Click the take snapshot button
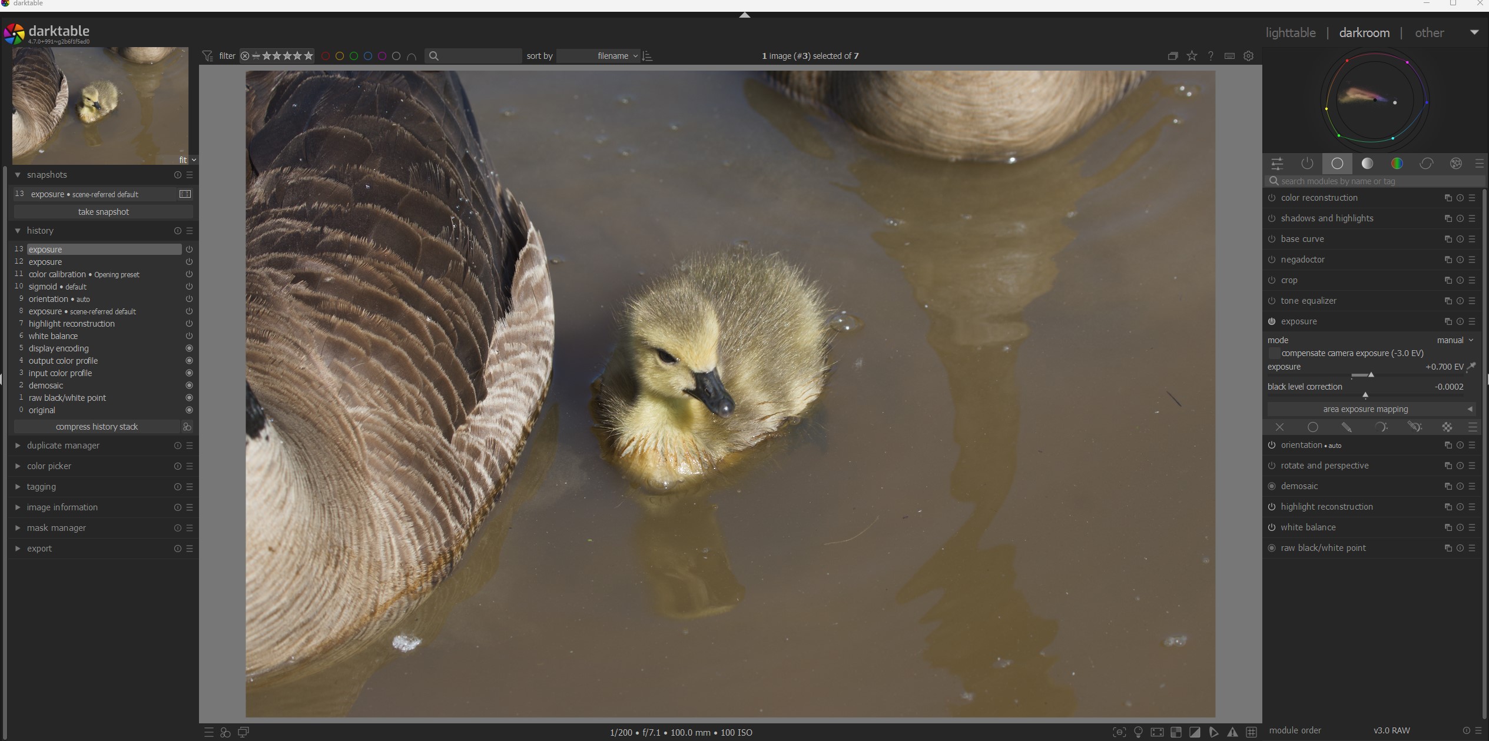Viewport: 1489px width, 741px height. 103,212
